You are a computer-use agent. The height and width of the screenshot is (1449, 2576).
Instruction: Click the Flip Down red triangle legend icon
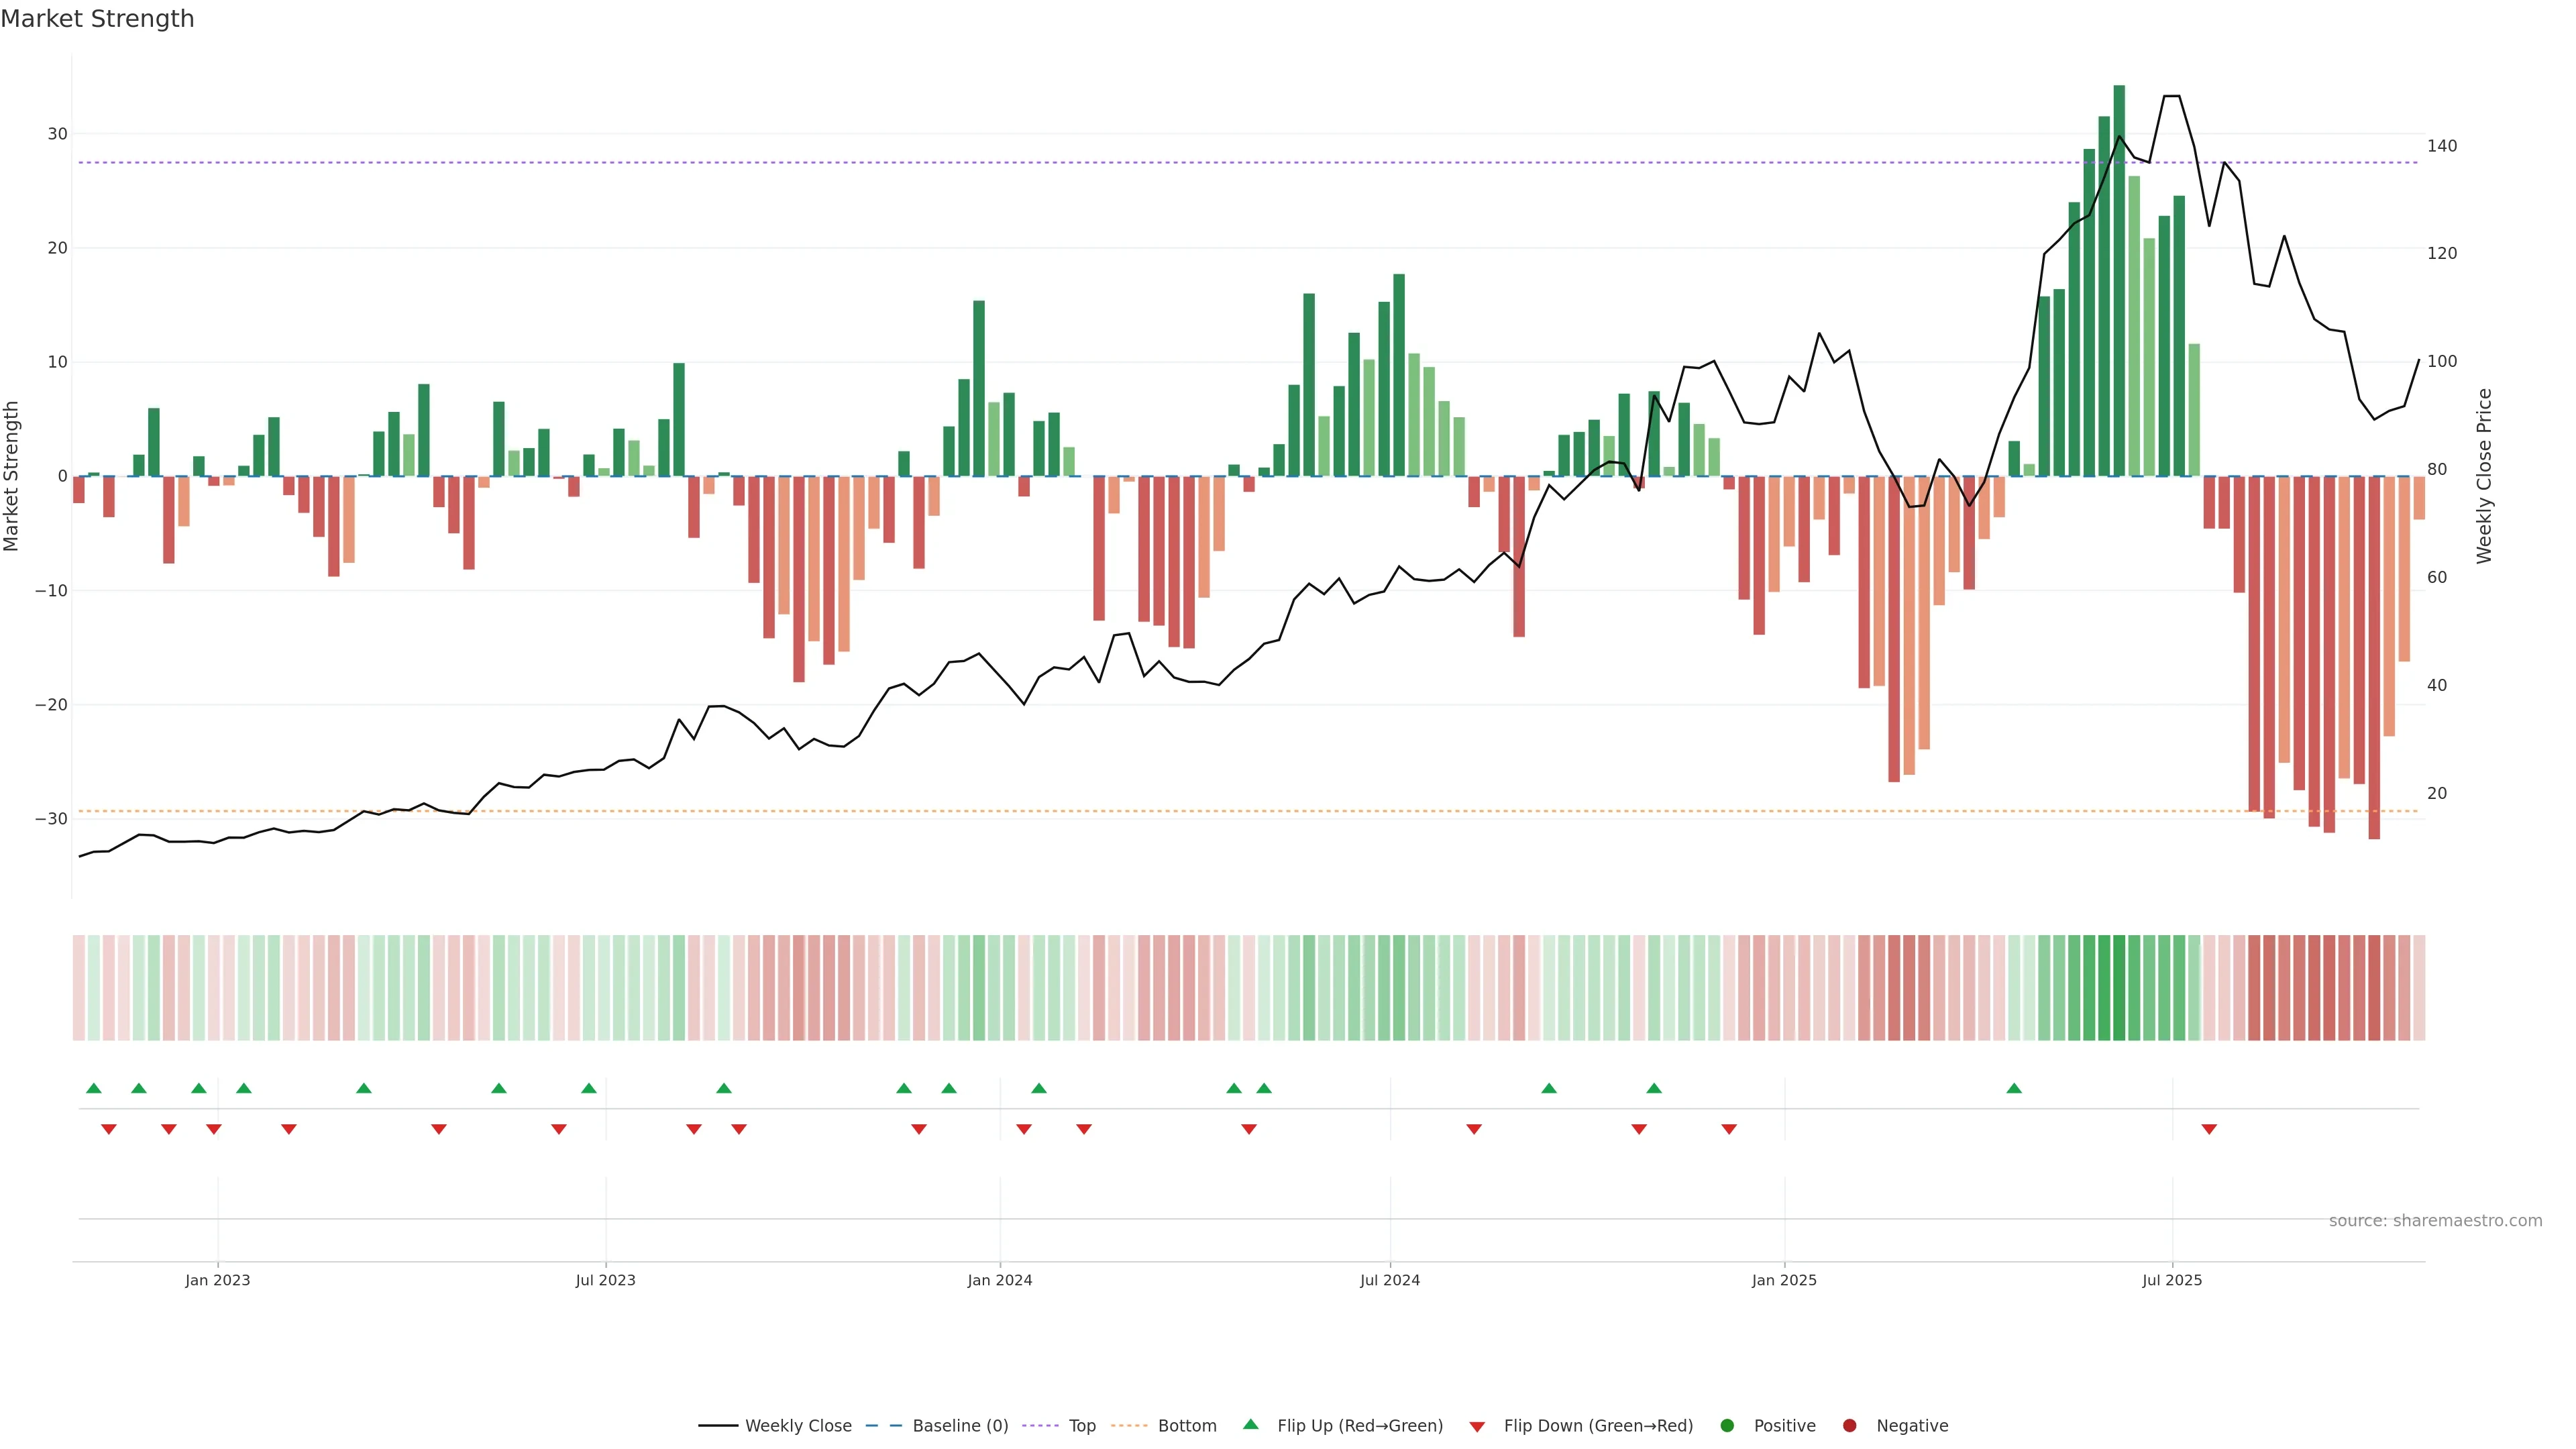click(1477, 1427)
